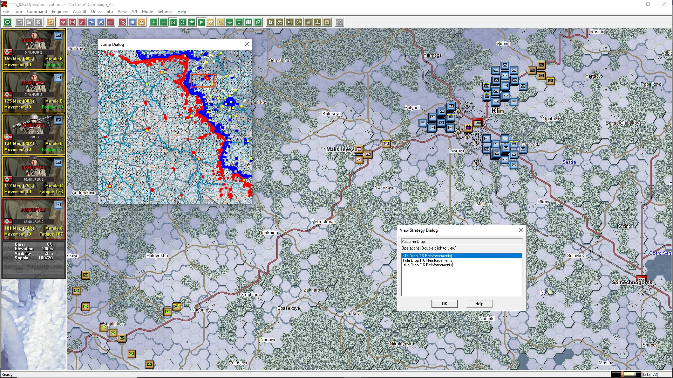Toggle the unit icon on 5./II./FJR 2 card

coord(59,35)
